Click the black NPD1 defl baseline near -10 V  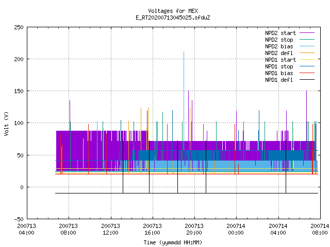(187, 193)
